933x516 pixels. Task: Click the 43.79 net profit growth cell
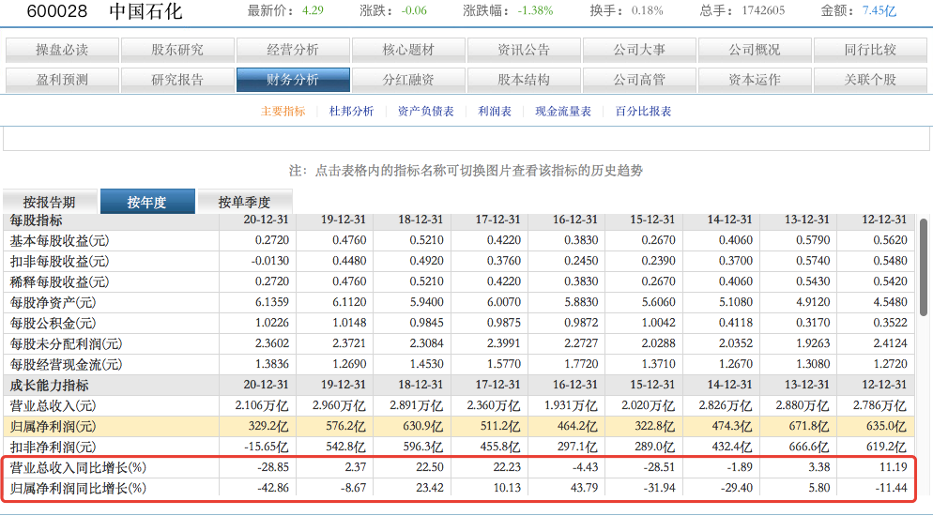[584, 488]
